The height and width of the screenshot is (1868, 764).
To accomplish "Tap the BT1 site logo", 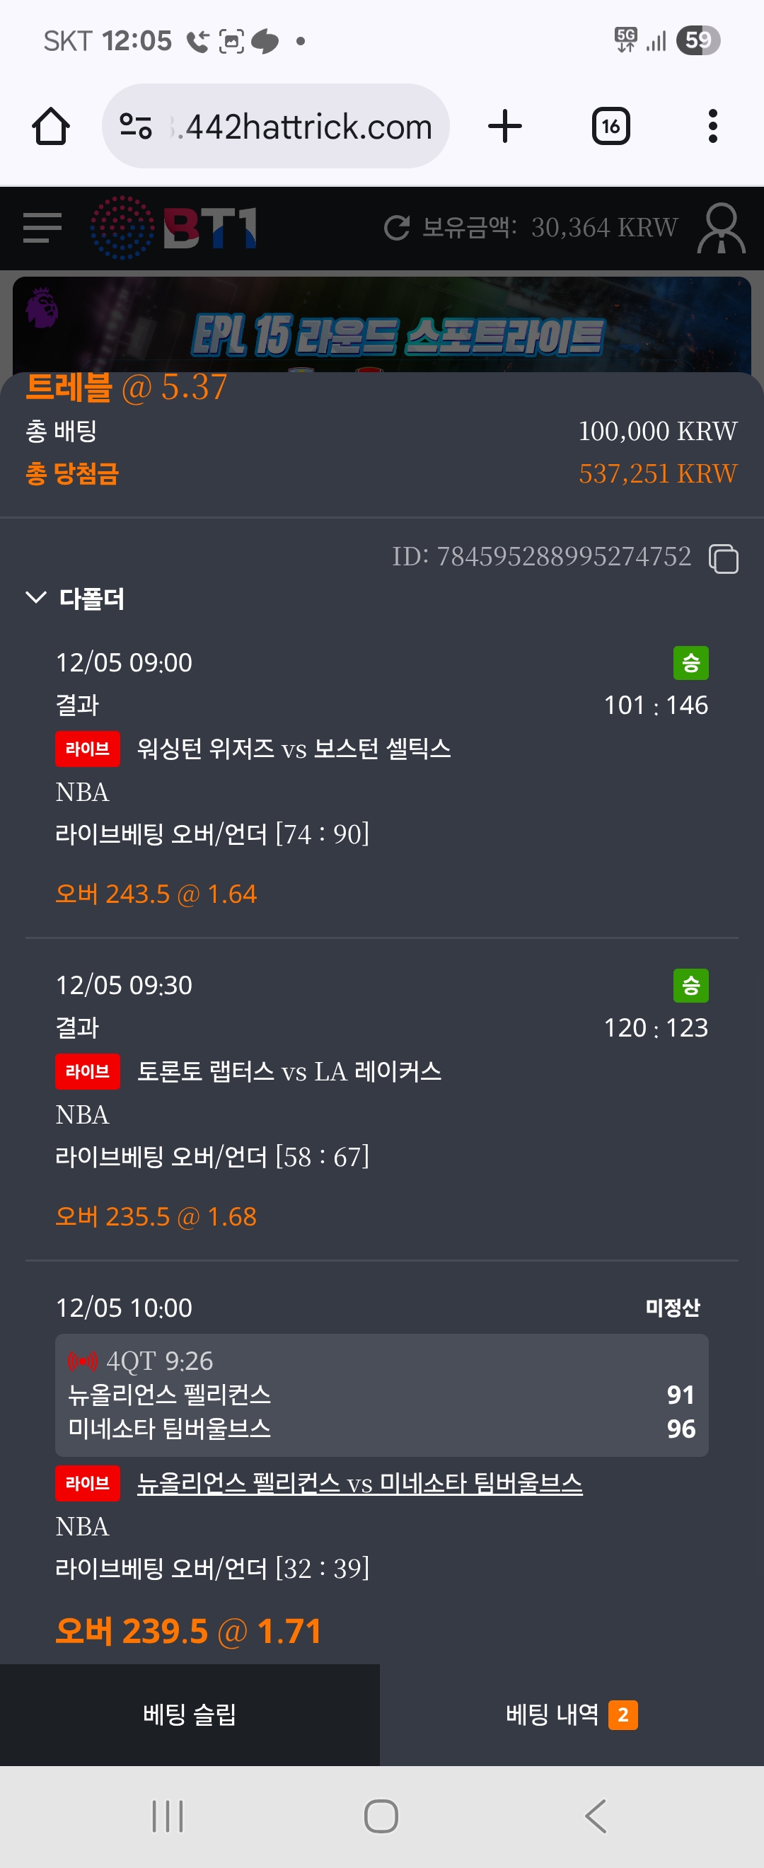I will (174, 229).
